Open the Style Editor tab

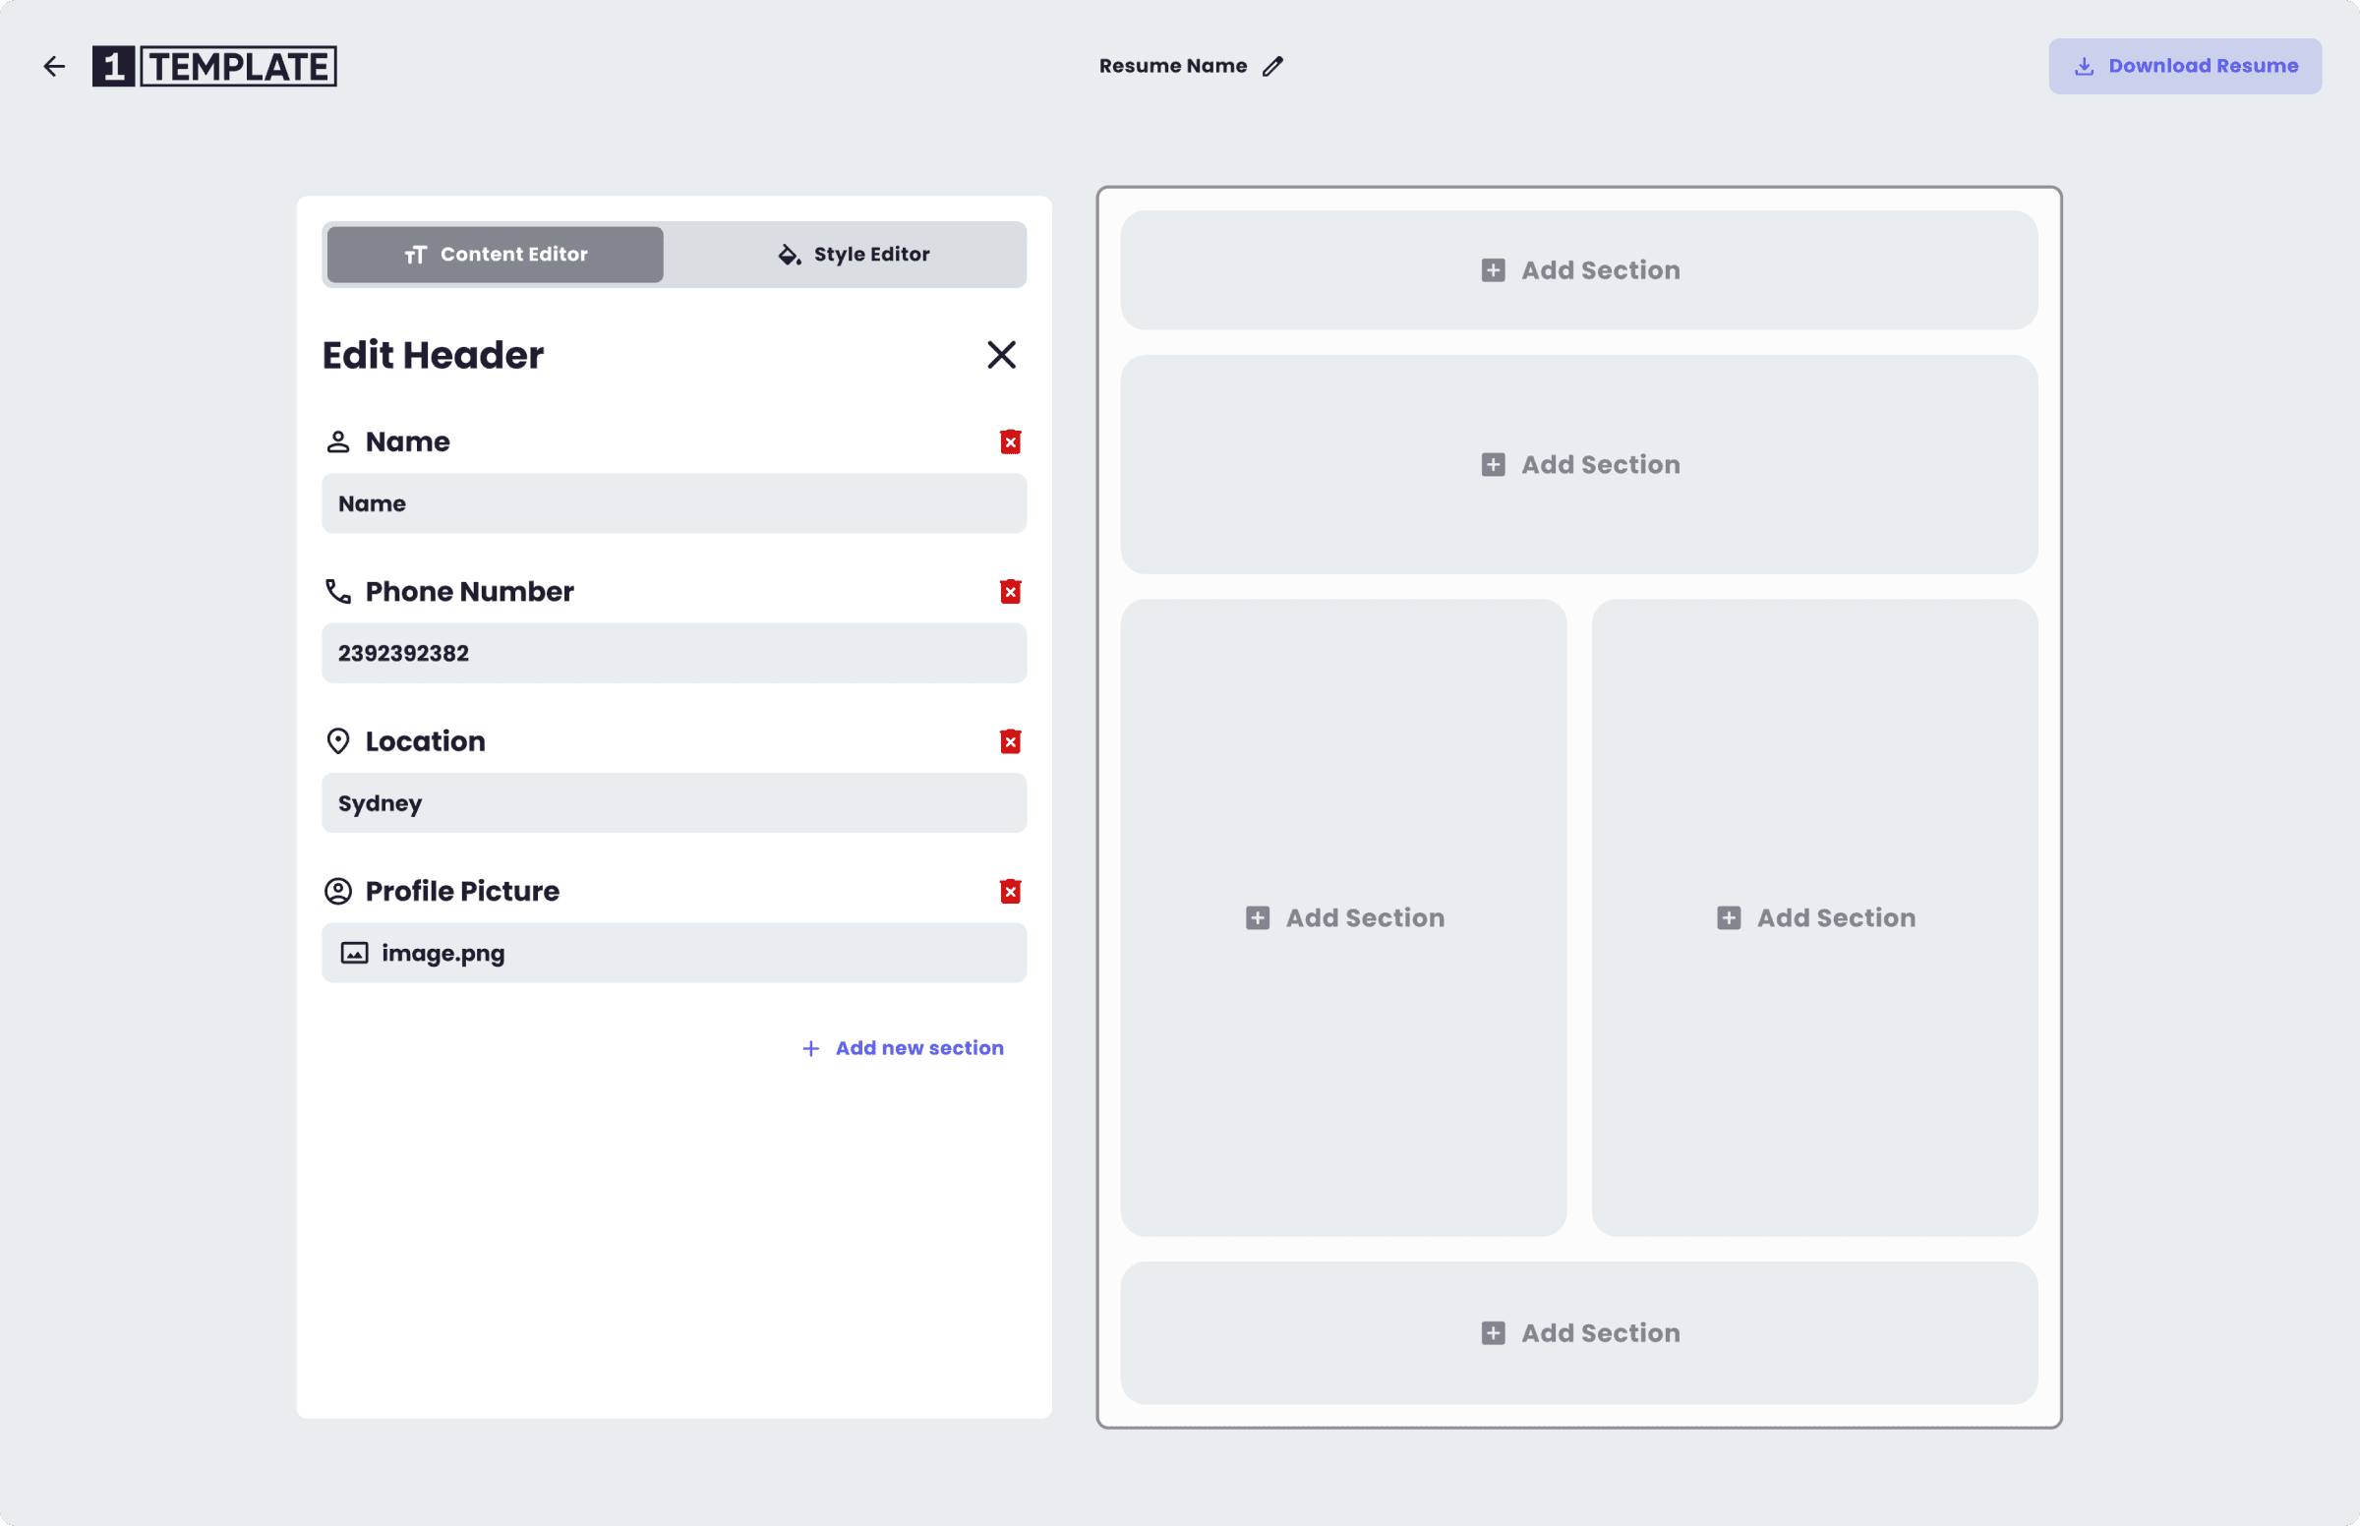[854, 255]
